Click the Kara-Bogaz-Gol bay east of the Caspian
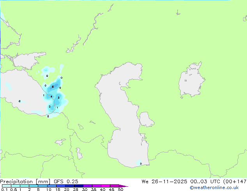 pyautogui.click(x=146, y=119)
